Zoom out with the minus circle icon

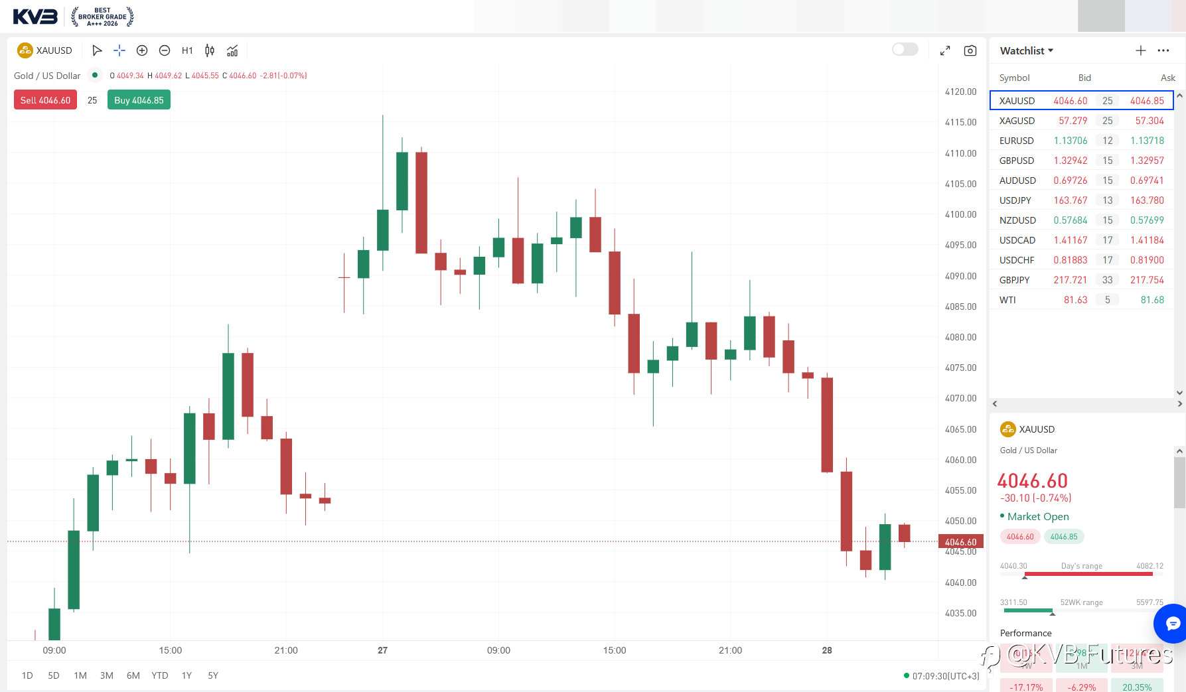click(165, 50)
